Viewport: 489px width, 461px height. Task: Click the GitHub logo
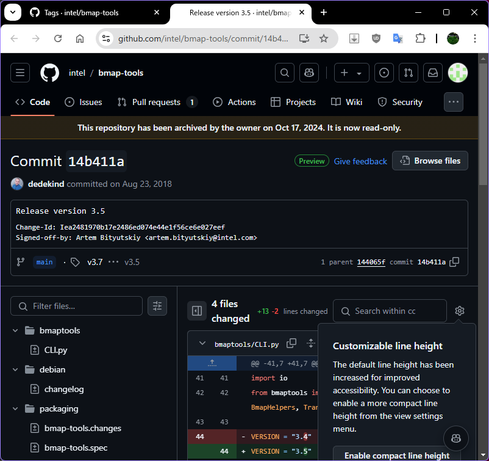tap(49, 73)
